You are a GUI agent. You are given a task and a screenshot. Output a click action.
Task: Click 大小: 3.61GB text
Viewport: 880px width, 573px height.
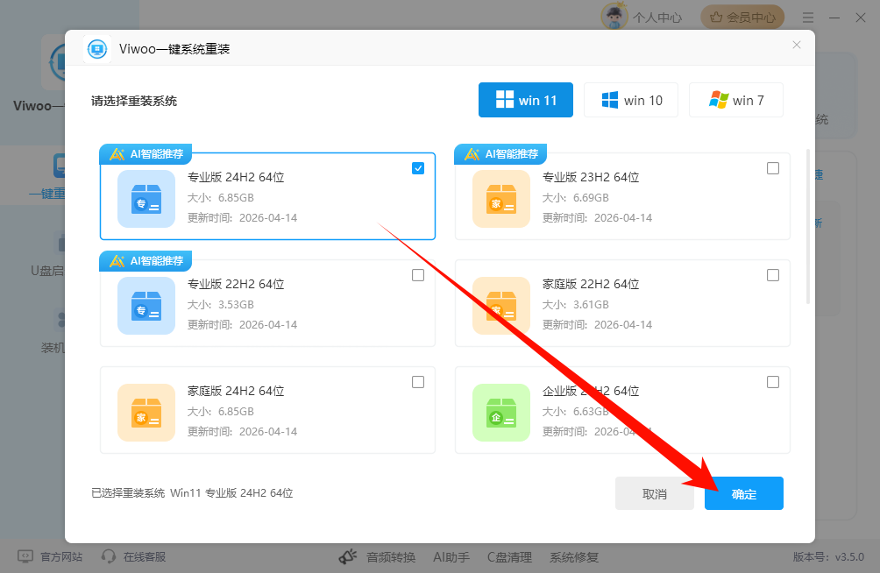point(575,305)
